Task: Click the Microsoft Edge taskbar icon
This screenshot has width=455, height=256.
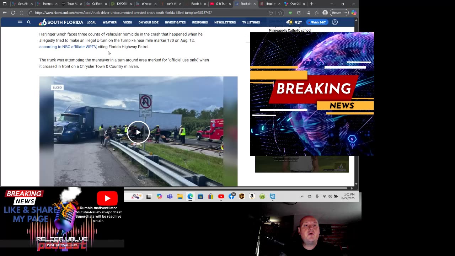Action: coord(190,196)
